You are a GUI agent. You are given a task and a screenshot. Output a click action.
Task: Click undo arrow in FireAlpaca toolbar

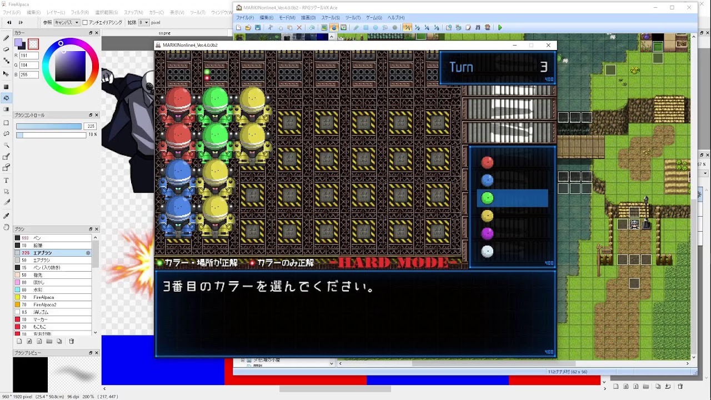9,22
